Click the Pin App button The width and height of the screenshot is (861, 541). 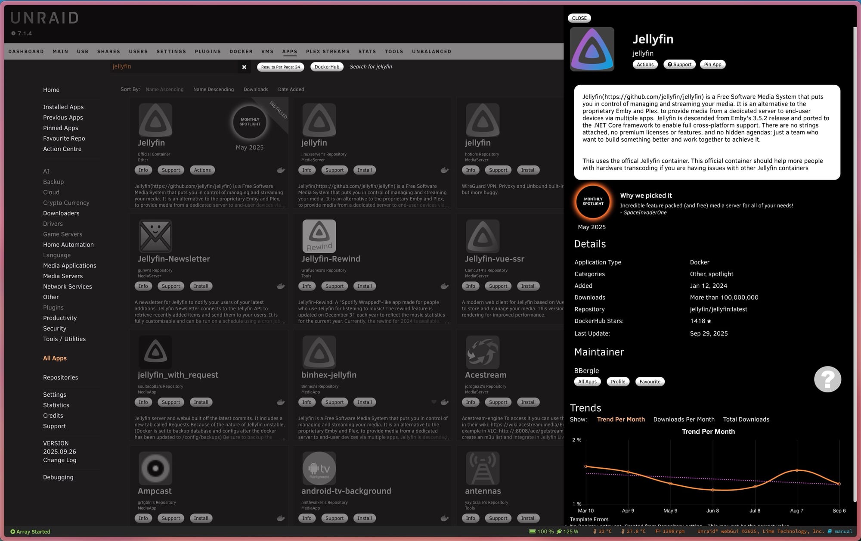[712, 65]
